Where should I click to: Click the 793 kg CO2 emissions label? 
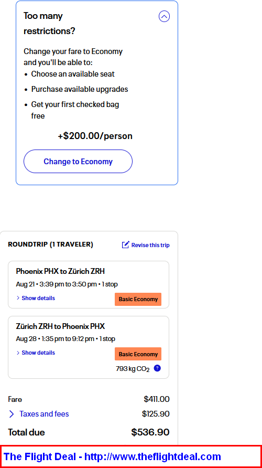coord(133,369)
